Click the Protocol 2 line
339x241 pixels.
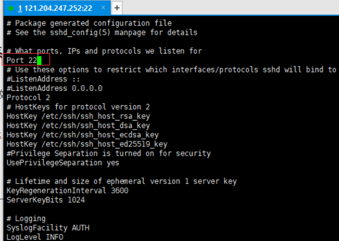tap(28, 97)
